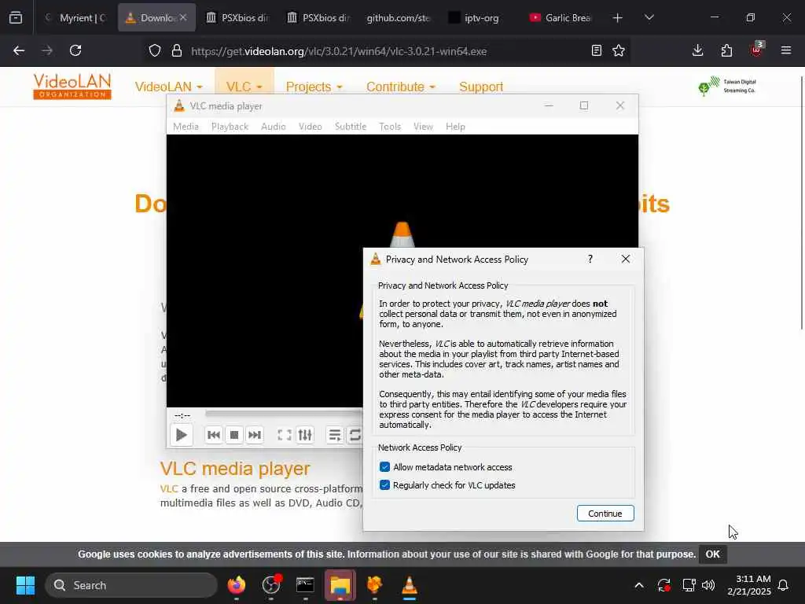Expand the Projects dropdown on website
Viewport: 805px width, 604px height.
click(314, 87)
